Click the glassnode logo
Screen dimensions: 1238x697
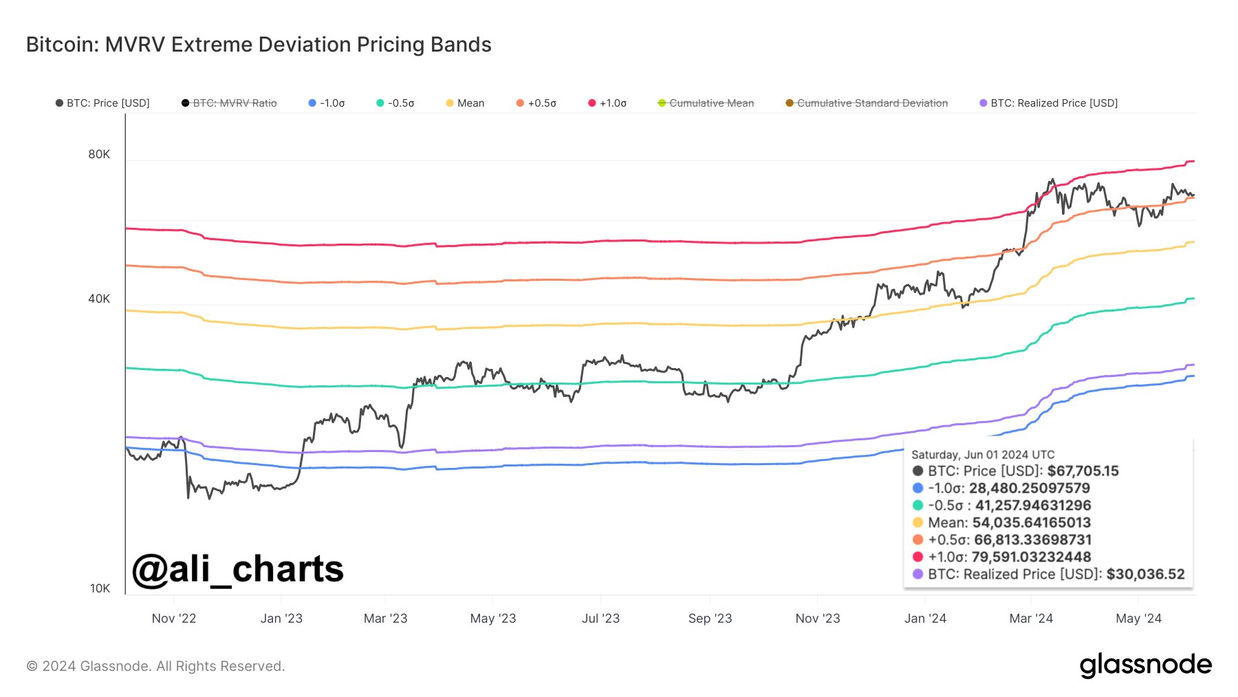1145,665
